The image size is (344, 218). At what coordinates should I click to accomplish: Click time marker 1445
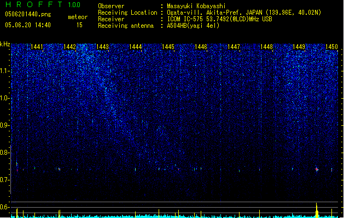[168, 47]
